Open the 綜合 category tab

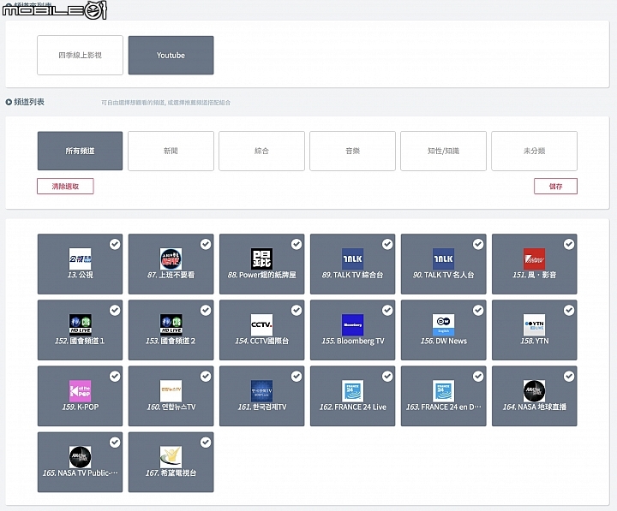(x=261, y=151)
